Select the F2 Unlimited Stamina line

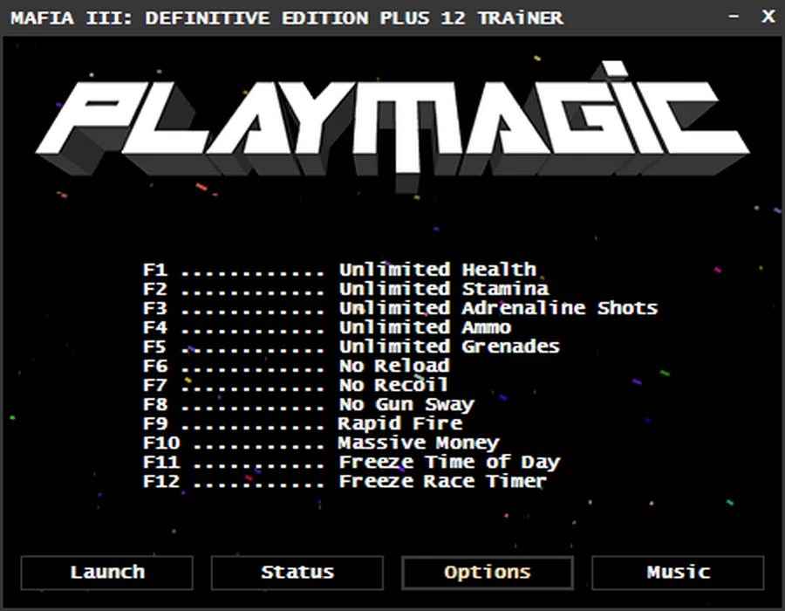click(x=345, y=290)
